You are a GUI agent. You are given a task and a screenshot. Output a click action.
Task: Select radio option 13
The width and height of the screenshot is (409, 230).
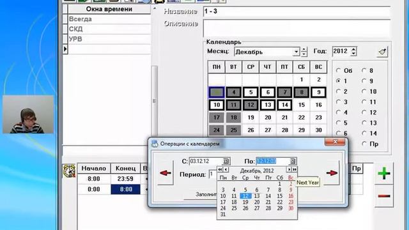pyautogui.click(x=364, y=123)
